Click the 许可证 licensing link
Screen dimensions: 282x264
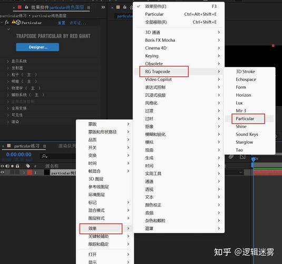point(77,23)
